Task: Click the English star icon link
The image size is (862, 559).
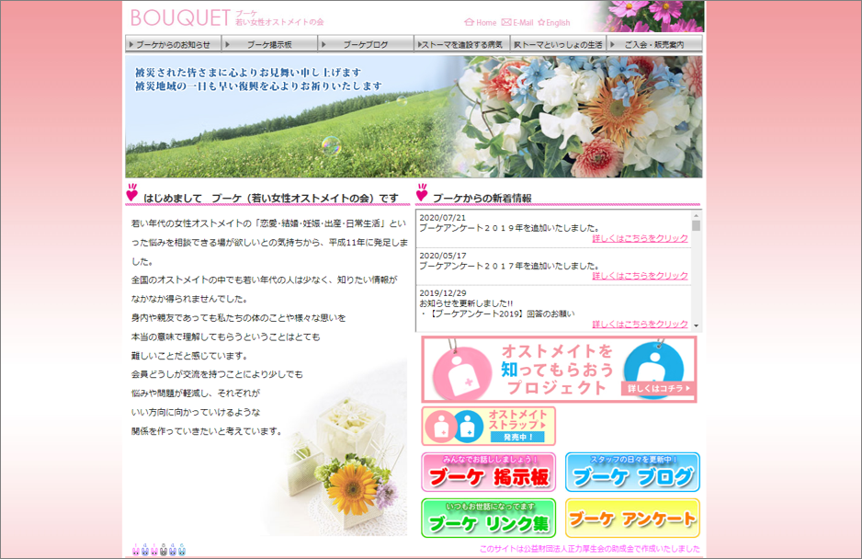Action: (542, 23)
